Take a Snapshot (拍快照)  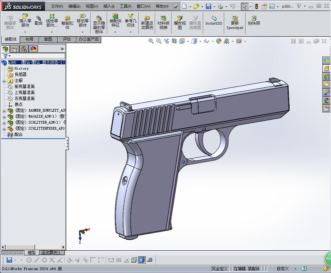(x=254, y=20)
